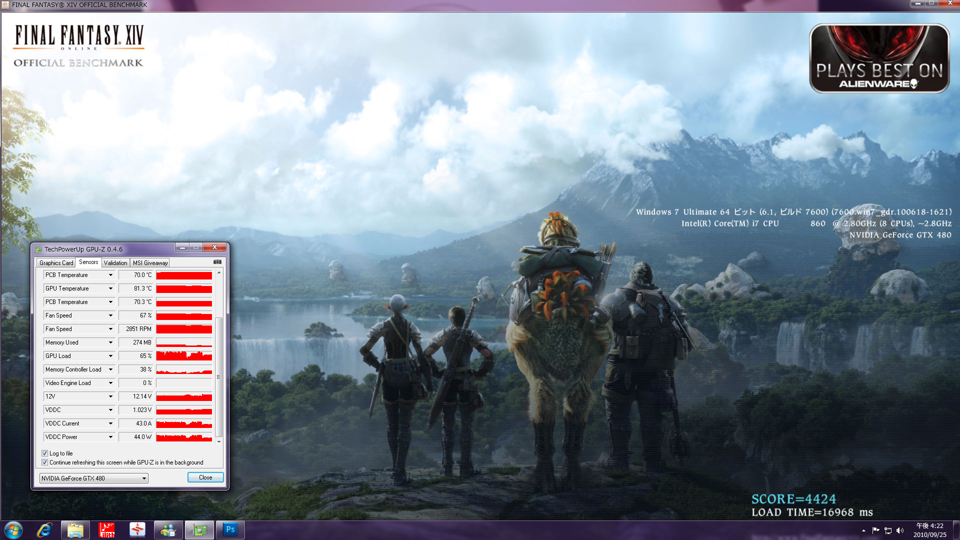The image size is (960, 540).
Task: Expand the 12V sensor dropdown
Action: (x=110, y=396)
